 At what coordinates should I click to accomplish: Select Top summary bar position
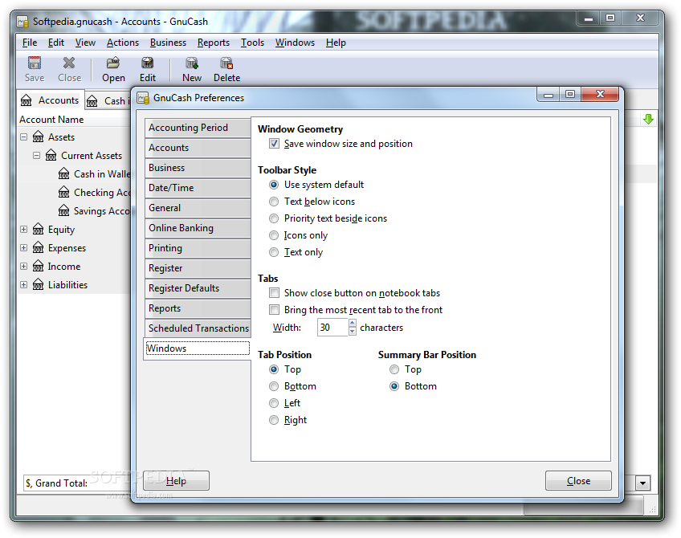(394, 369)
